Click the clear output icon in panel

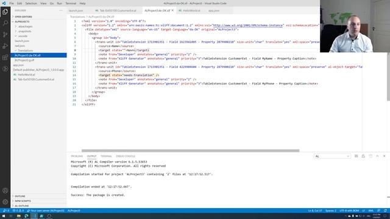[356, 156]
